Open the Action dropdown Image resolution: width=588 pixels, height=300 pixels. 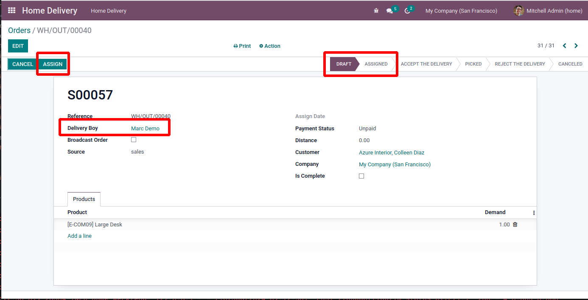270,46
